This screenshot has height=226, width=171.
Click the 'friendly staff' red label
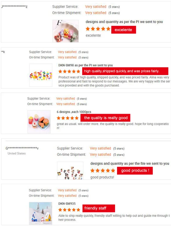[x=99, y=208]
